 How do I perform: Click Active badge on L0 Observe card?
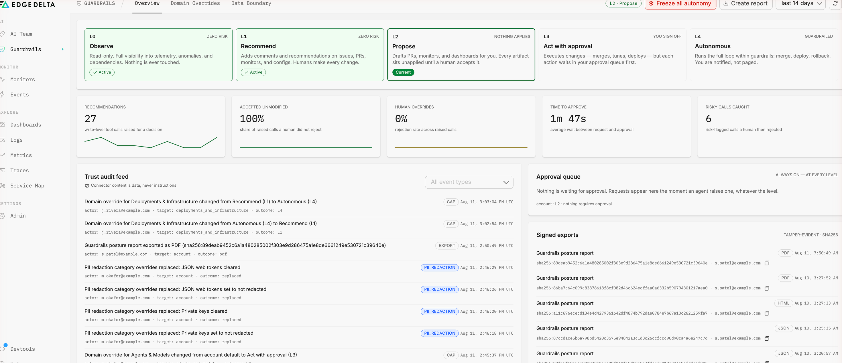pos(102,72)
